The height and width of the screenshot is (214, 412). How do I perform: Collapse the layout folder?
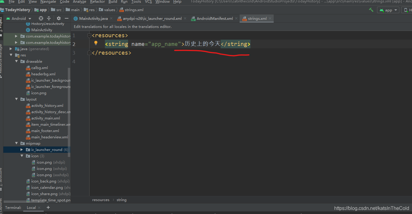pyautogui.click(x=17, y=99)
